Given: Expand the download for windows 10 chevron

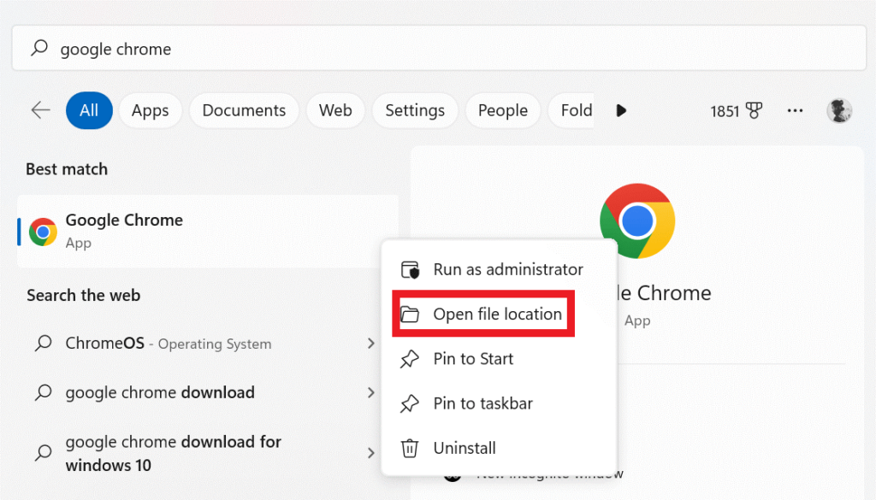Looking at the screenshot, I should pyautogui.click(x=371, y=453).
